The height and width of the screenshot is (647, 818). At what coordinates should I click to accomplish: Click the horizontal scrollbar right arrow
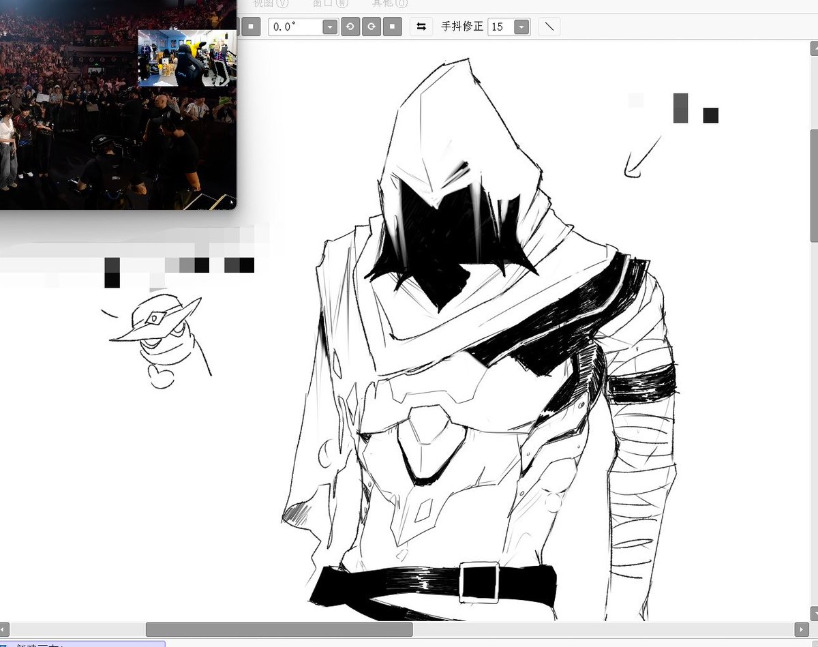802,629
